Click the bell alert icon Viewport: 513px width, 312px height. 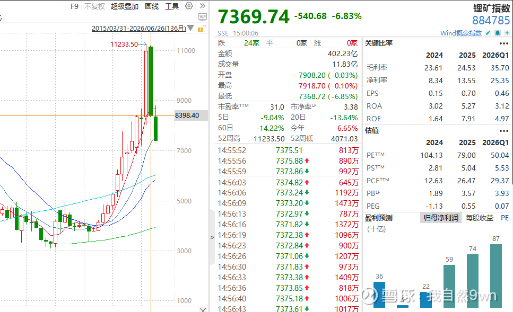click(x=497, y=33)
